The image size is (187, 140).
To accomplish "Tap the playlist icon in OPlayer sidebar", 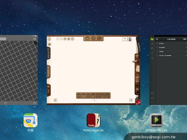I will tap(152, 44).
